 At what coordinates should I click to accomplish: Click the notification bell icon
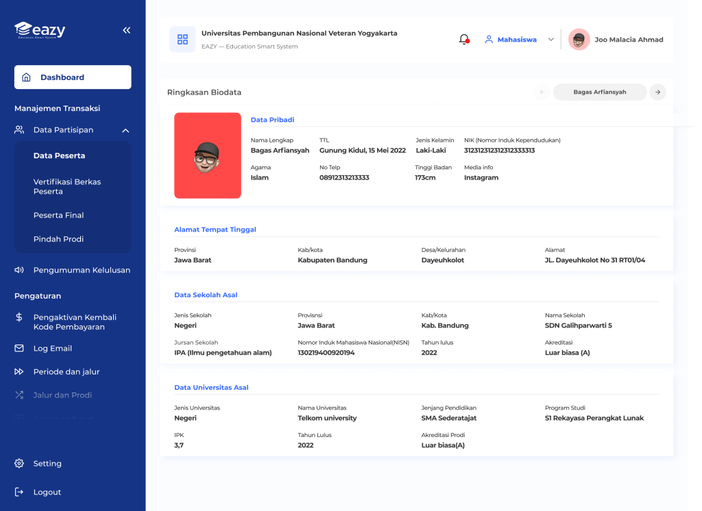(464, 39)
